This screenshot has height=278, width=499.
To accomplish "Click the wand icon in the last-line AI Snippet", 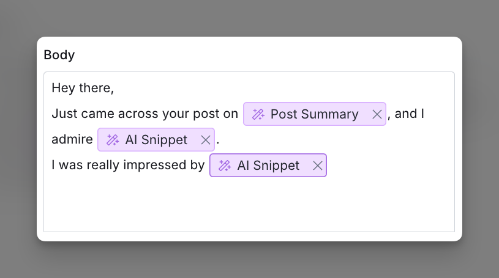I will [x=224, y=166].
